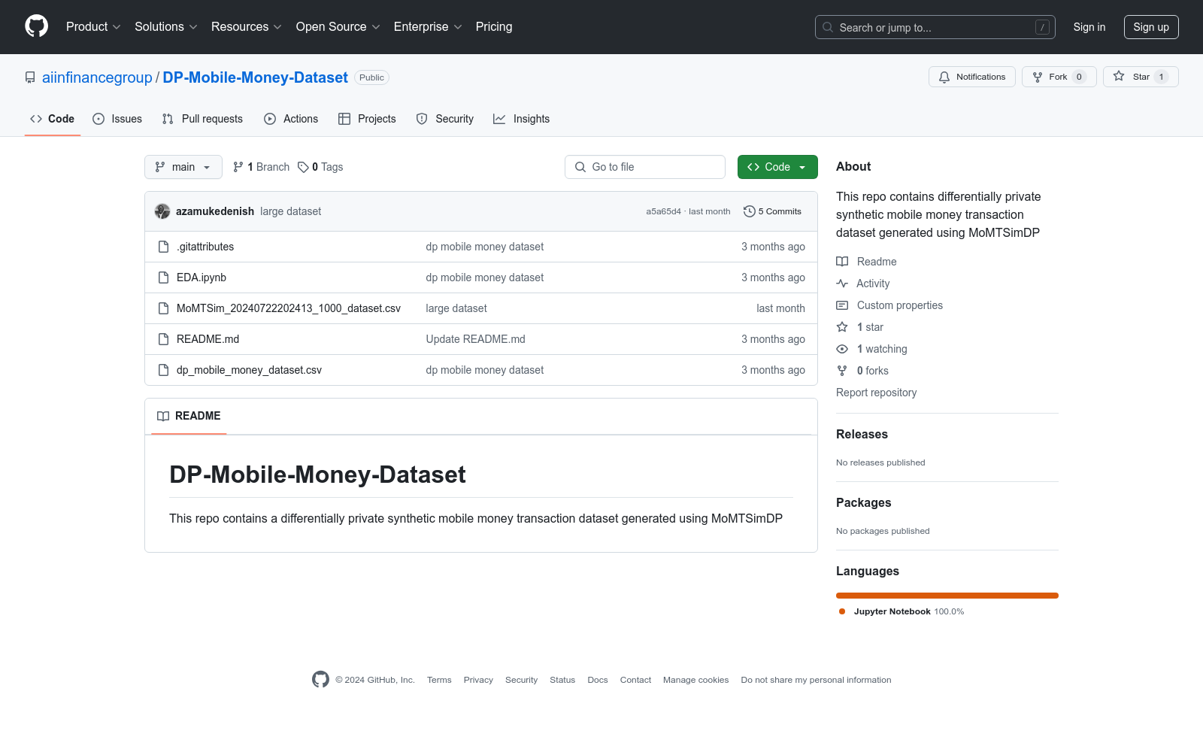Switch to the Pull requests tab

pyautogui.click(x=202, y=119)
